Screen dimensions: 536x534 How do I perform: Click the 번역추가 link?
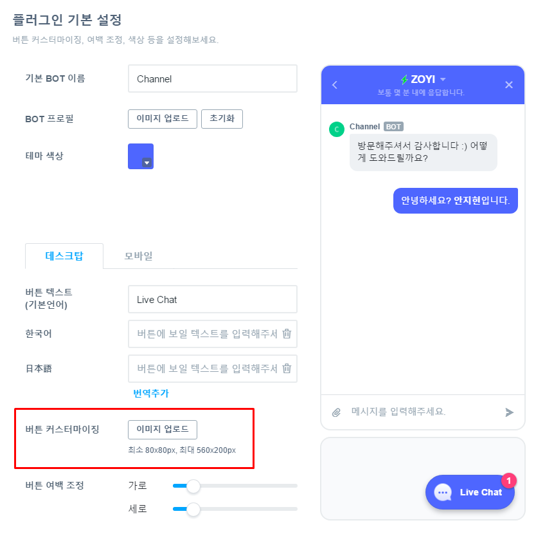tap(151, 393)
